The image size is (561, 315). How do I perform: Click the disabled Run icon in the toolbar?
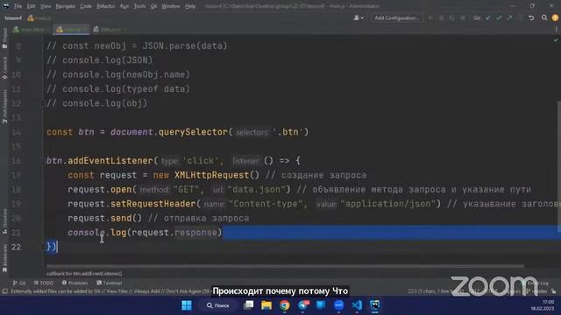click(430, 17)
